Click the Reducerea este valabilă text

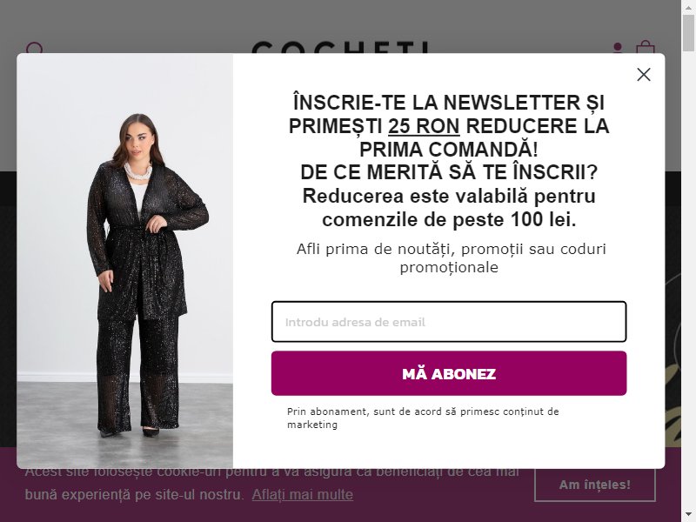[x=449, y=208]
